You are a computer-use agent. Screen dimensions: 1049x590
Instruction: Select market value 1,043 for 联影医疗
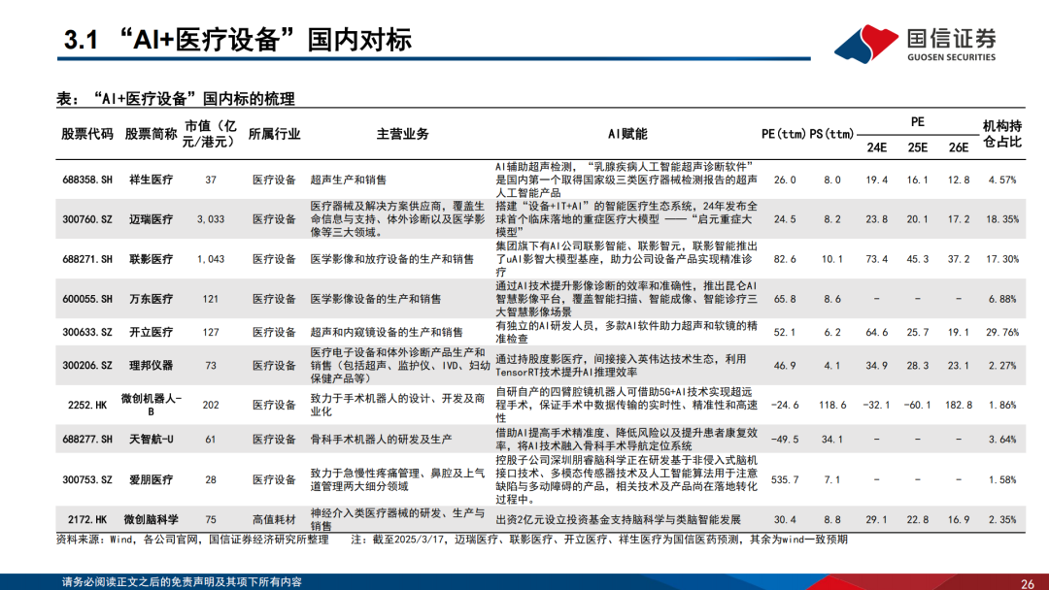(211, 259)
